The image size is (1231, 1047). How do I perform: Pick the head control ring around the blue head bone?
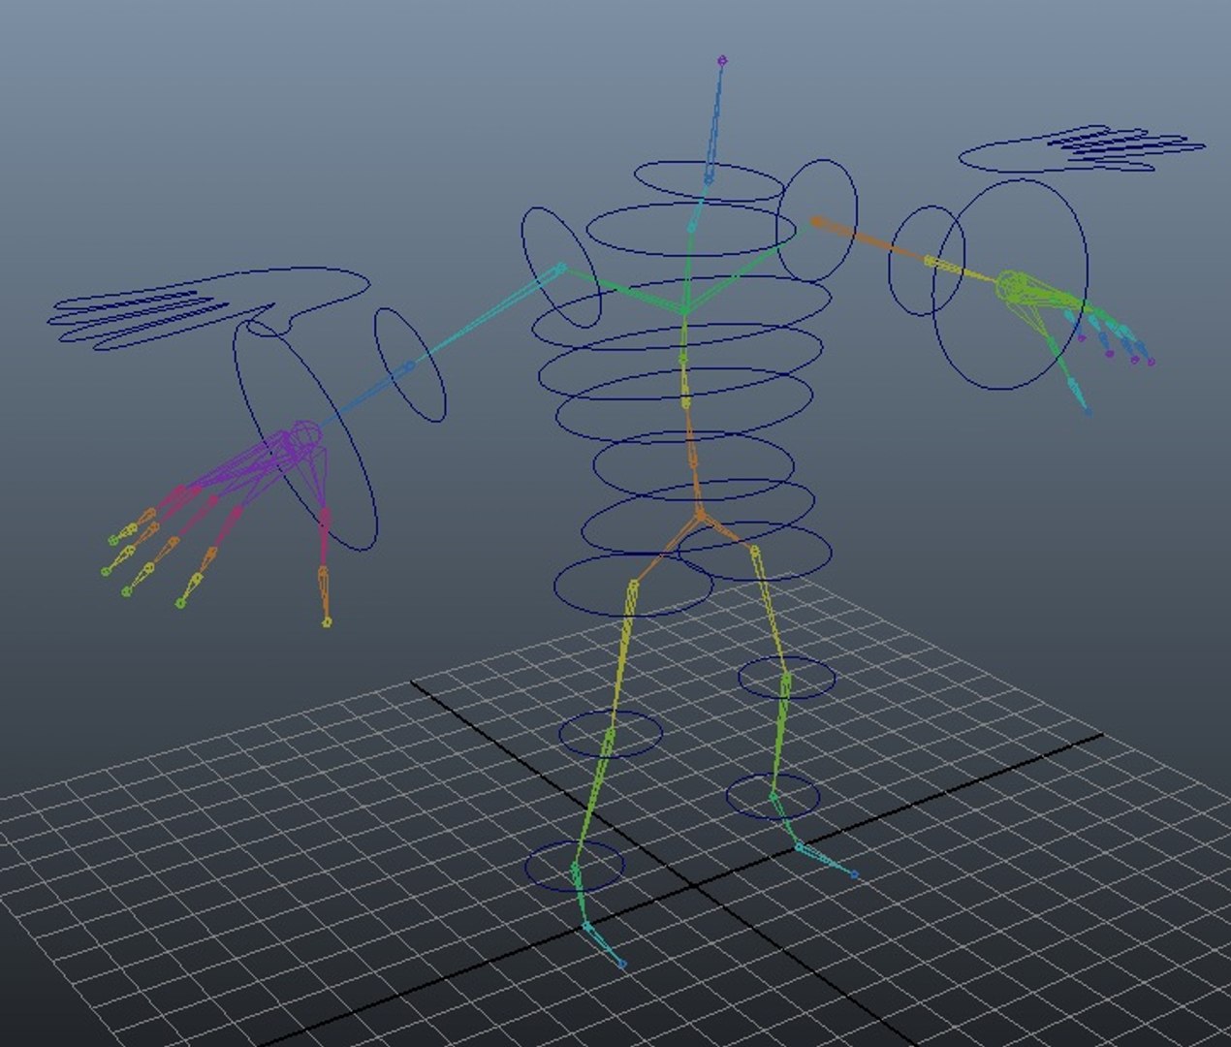[710, 181]
